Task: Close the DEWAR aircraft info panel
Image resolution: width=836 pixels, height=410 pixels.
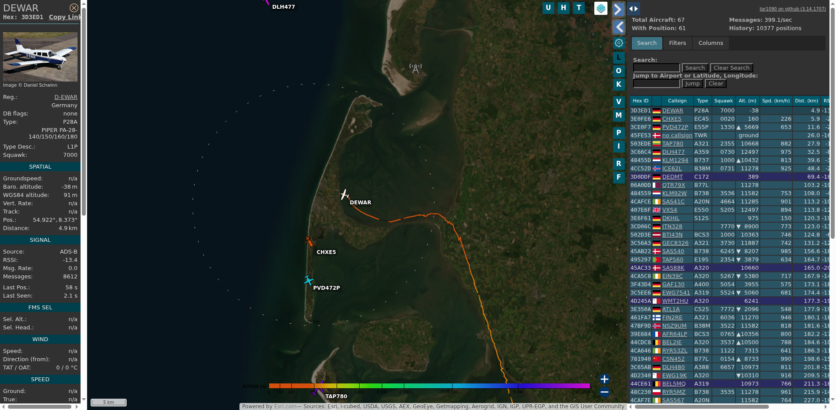Action: click(74, 8)
